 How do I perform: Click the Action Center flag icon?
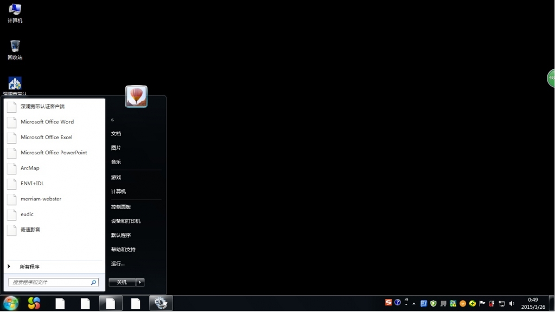482,303
